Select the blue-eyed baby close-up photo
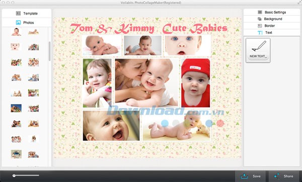The width and height of the screenshot is (302, 182). tap(188, 45)
